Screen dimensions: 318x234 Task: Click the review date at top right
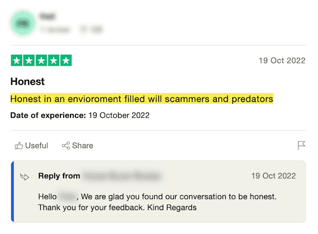(282, 60)
